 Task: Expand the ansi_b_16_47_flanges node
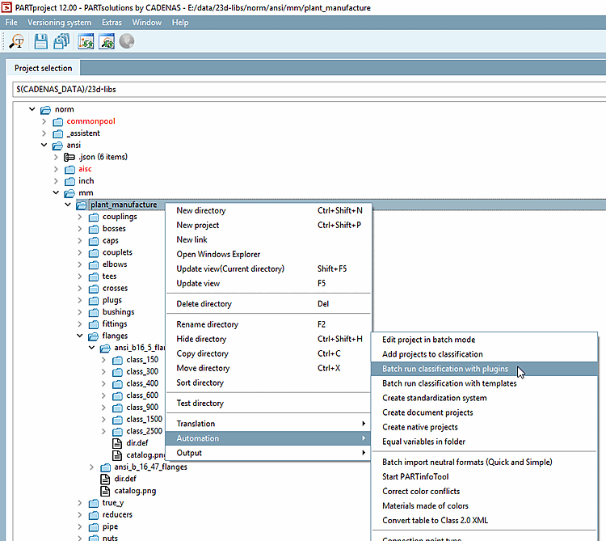coord(91,467)
